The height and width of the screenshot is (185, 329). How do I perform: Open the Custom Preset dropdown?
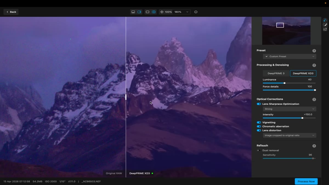[x=290, y=56]
